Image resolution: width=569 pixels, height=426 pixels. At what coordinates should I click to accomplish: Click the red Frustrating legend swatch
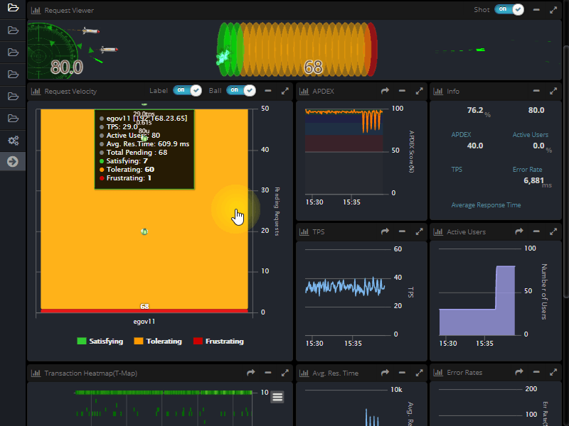tap(197, 342)
